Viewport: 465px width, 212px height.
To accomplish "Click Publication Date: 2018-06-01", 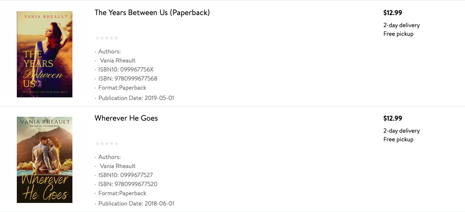I will click(136, 203).
